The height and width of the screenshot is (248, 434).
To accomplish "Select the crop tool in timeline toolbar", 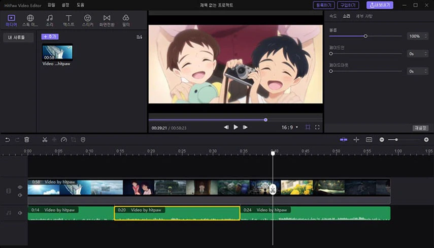I will click(x=73, y=140).
